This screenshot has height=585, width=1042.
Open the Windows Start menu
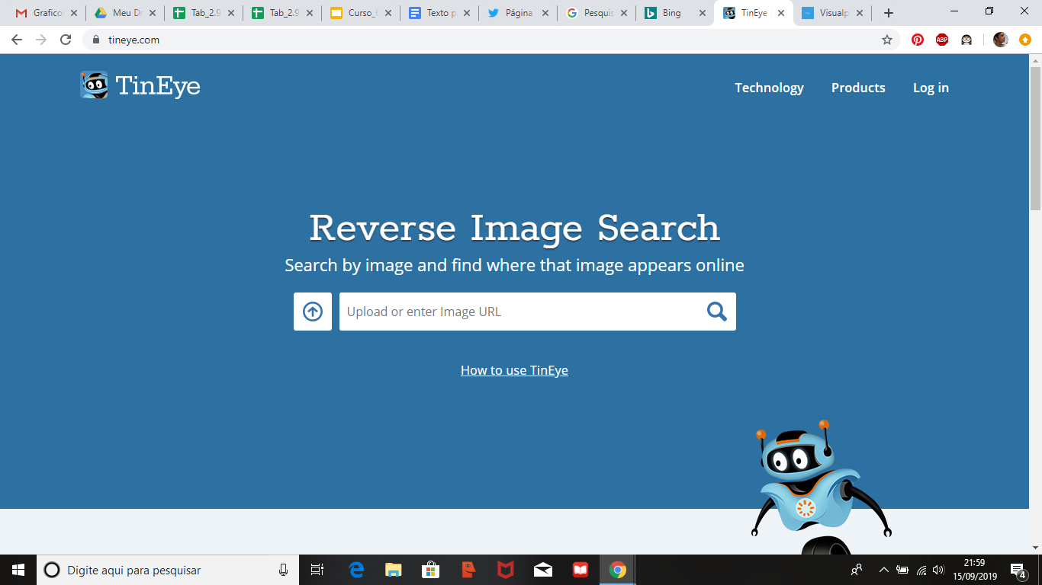(x=18, y=570)
